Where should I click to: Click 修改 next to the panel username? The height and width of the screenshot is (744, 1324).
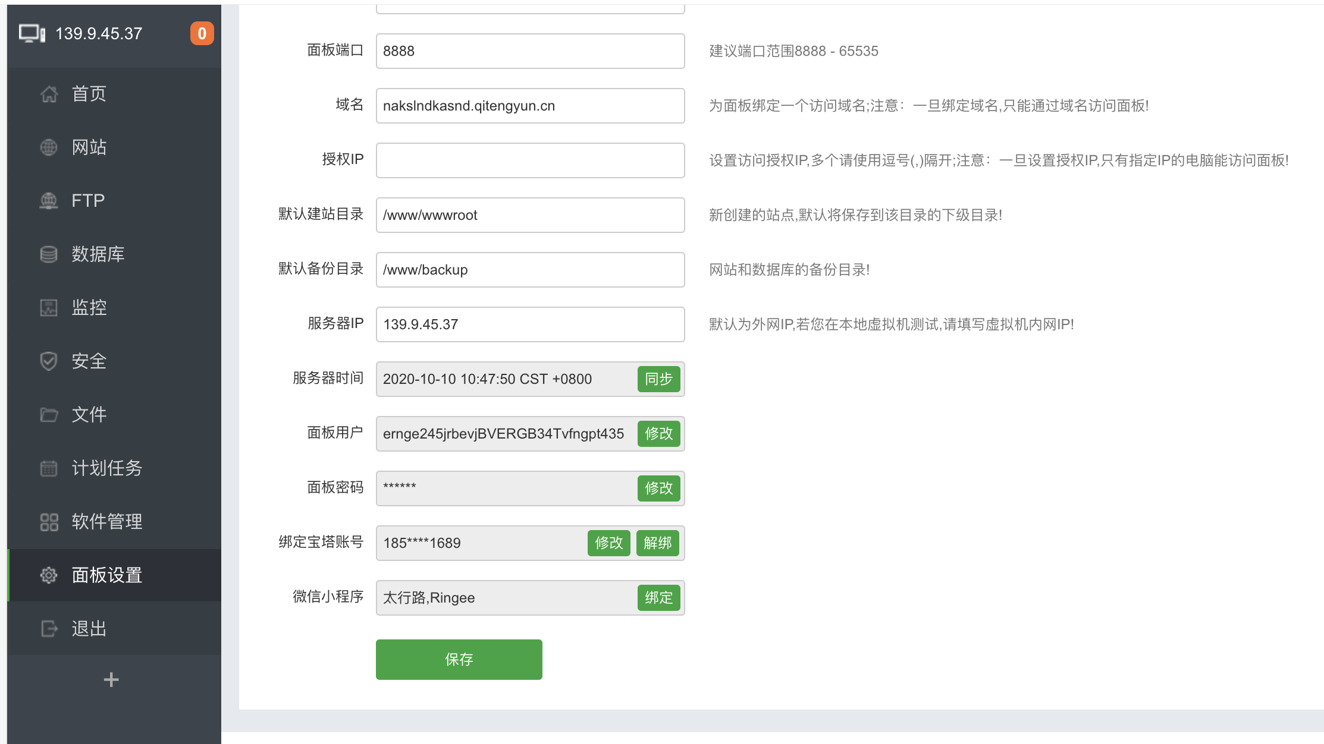click(658, 434)
